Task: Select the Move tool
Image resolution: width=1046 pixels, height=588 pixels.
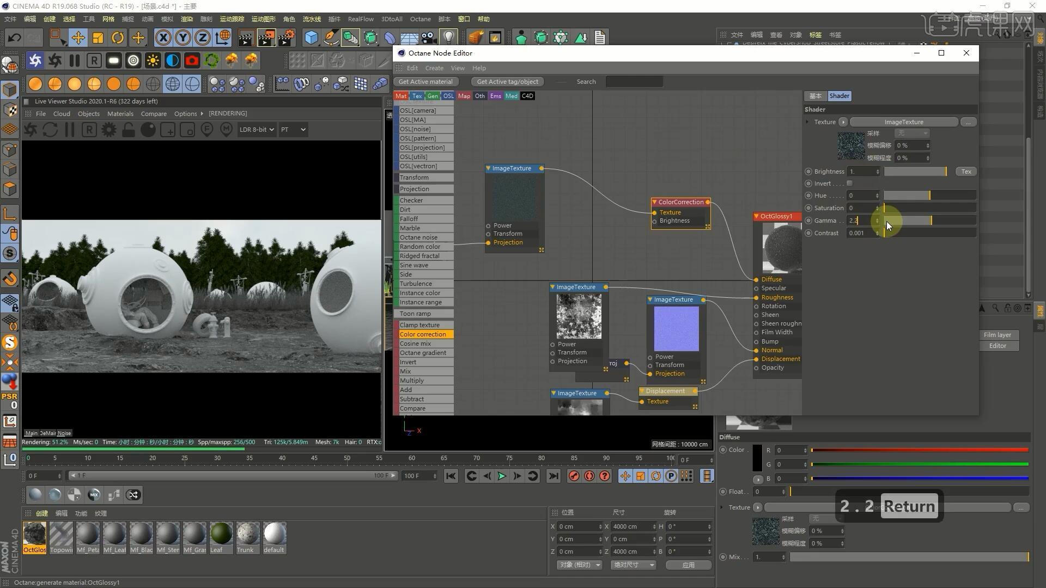Action: point(78,38)
